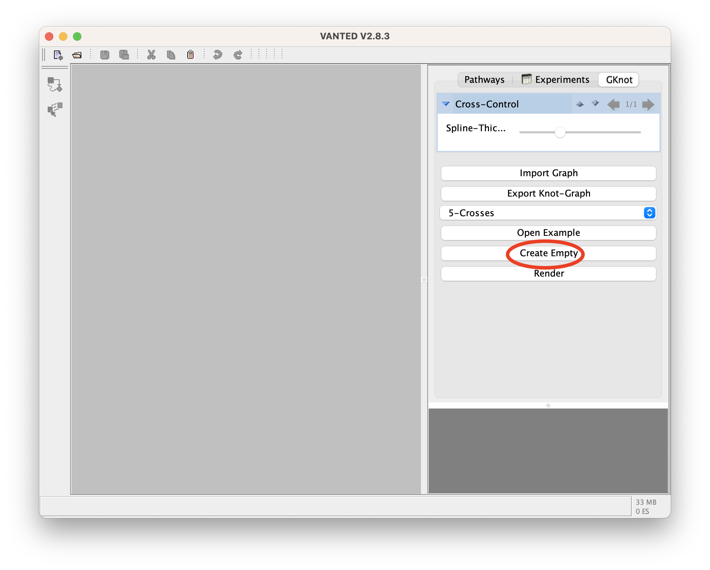Switch to the Pathways tab
Screen dimensions: 710x570
484,80
